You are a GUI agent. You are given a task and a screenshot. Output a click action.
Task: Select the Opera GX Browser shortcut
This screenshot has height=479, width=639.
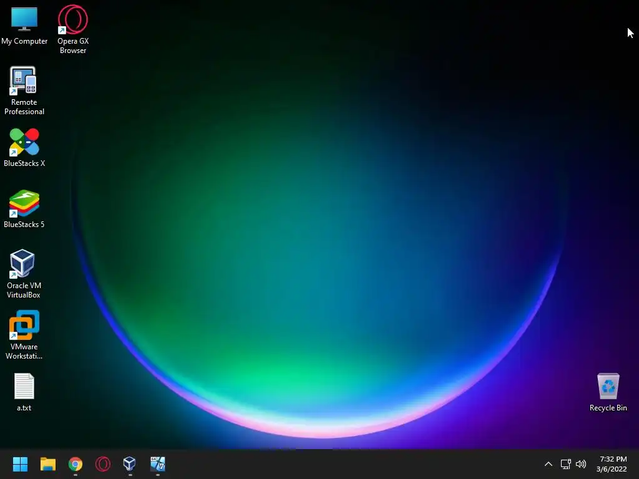73,29
